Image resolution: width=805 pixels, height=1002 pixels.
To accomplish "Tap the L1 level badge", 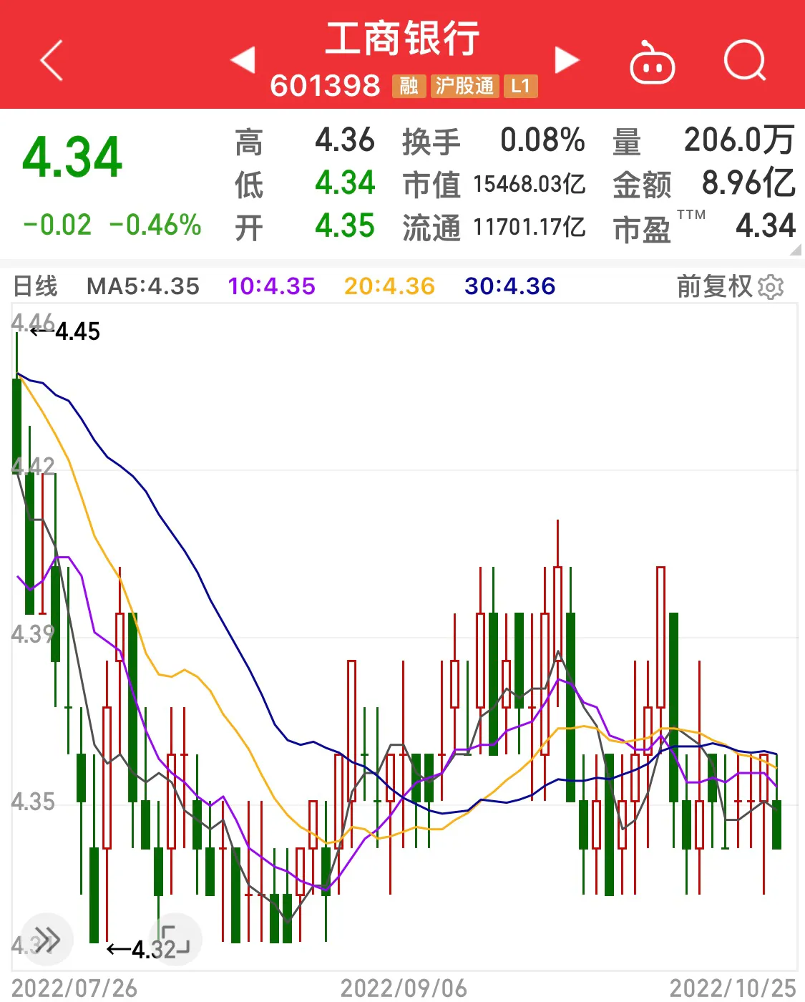I will (520, 87).
